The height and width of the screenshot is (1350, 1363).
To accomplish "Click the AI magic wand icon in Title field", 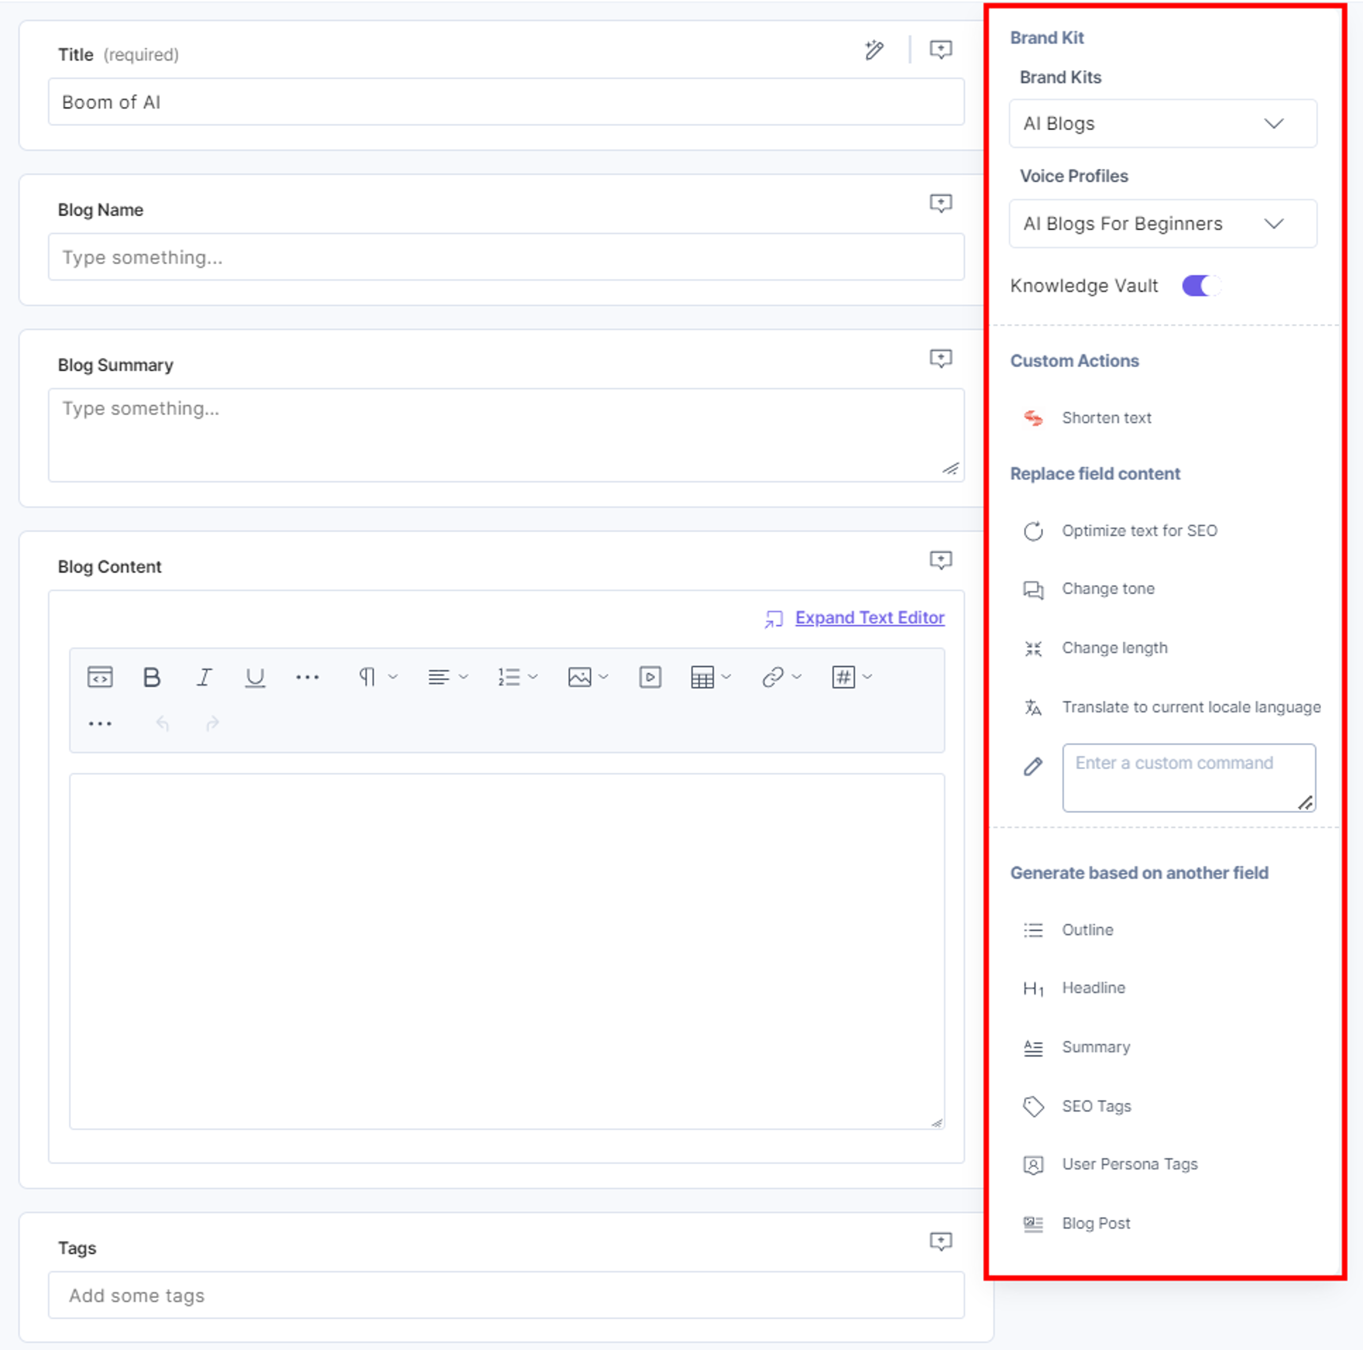I will pyautogui.click(x=874, y=50).
